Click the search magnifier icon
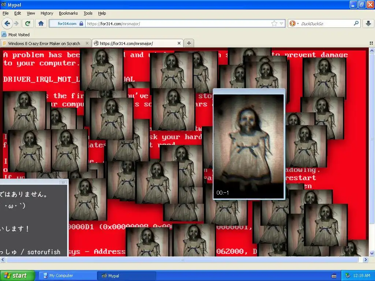Image resolution: width=375 pixels, height=281 pixels. (356, 23)
